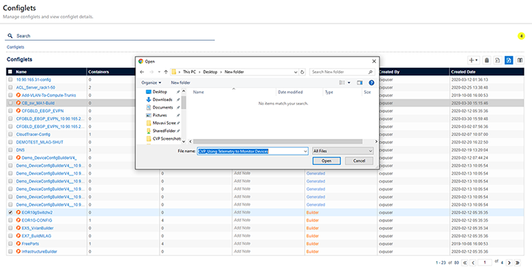Open the ACL_Server_rack1-50 configlet link

tap(35, 87)
